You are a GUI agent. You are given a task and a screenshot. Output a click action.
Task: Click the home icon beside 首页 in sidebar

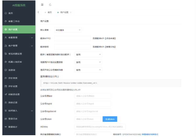tap(6, 13)
